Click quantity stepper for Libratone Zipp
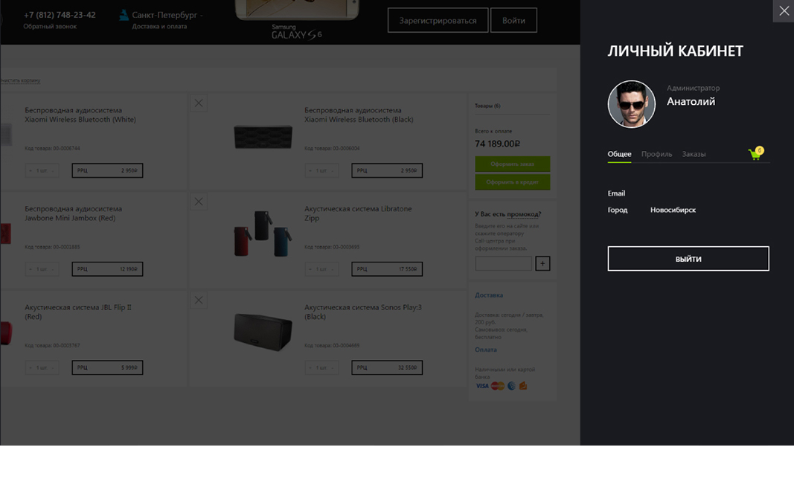Viewport: 794px width, 482px height. coord(321,269)
